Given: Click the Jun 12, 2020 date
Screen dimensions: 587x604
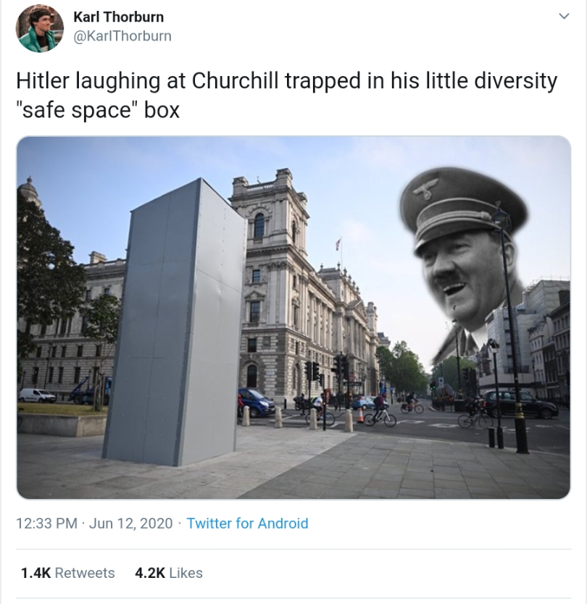Looking at the screenshot, I should click(130, 524).
